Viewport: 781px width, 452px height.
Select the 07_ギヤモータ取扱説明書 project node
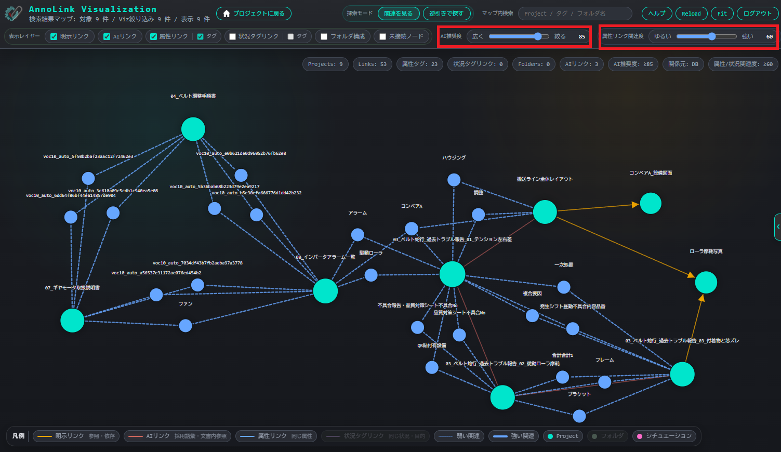click(x=72, y=321)
